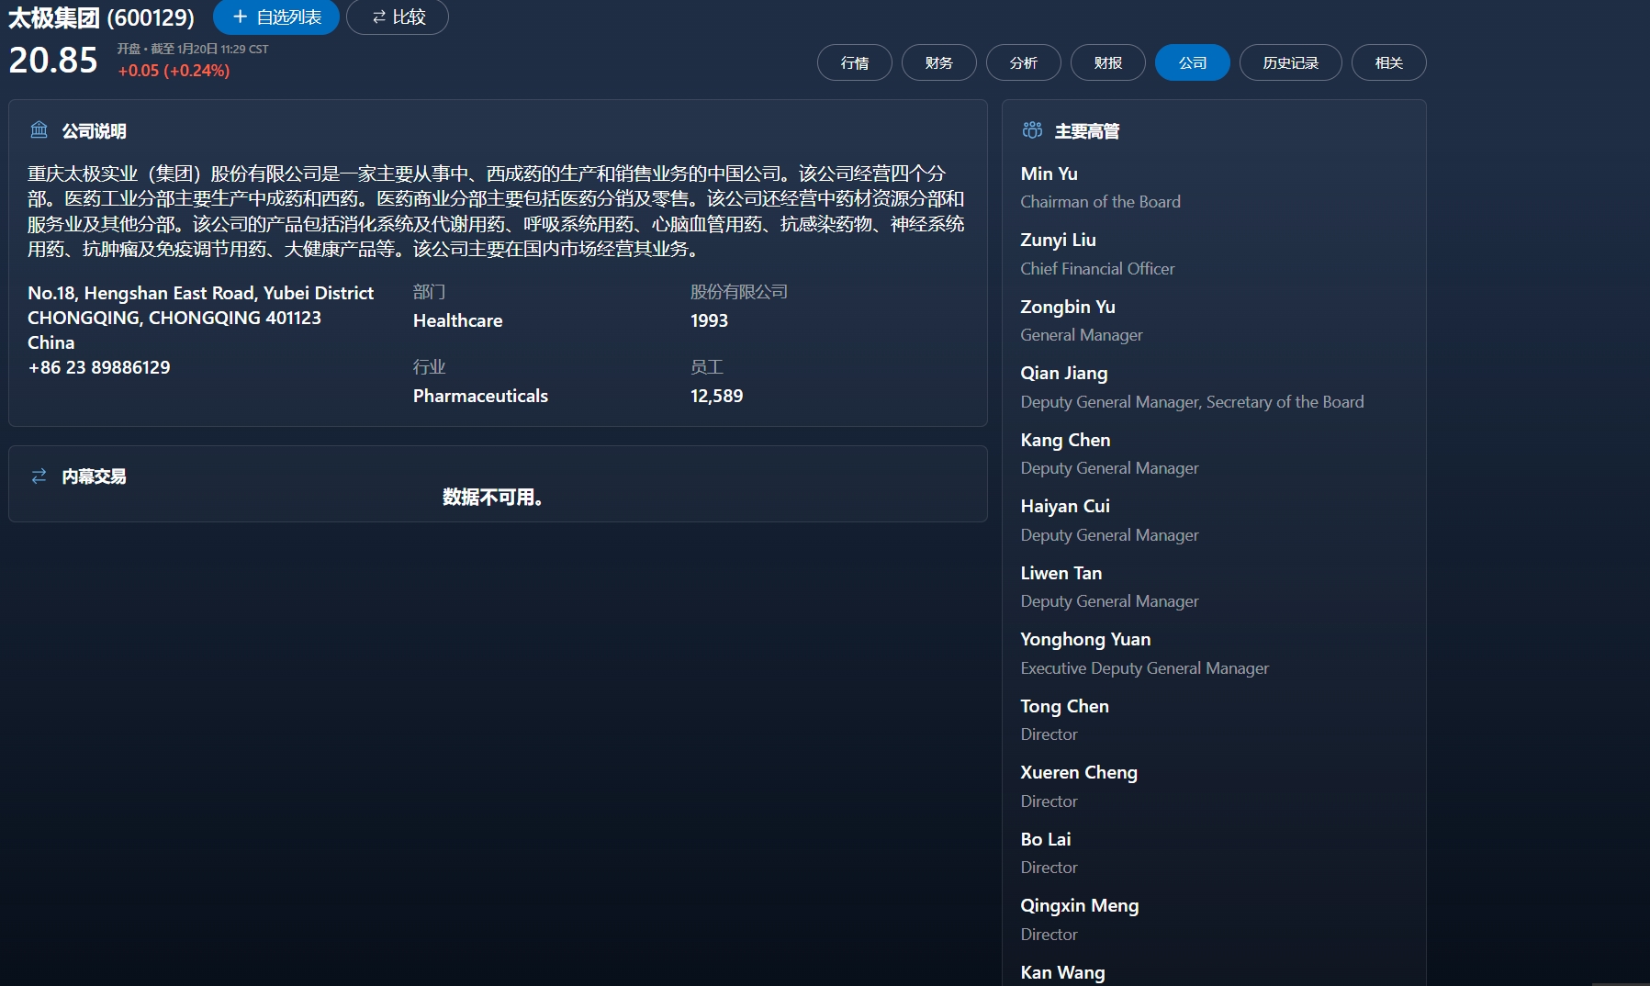Click the 主要高管 section heading
Image resolution: width=1650 pixels, height=986 pixels.
point(1087,131)
